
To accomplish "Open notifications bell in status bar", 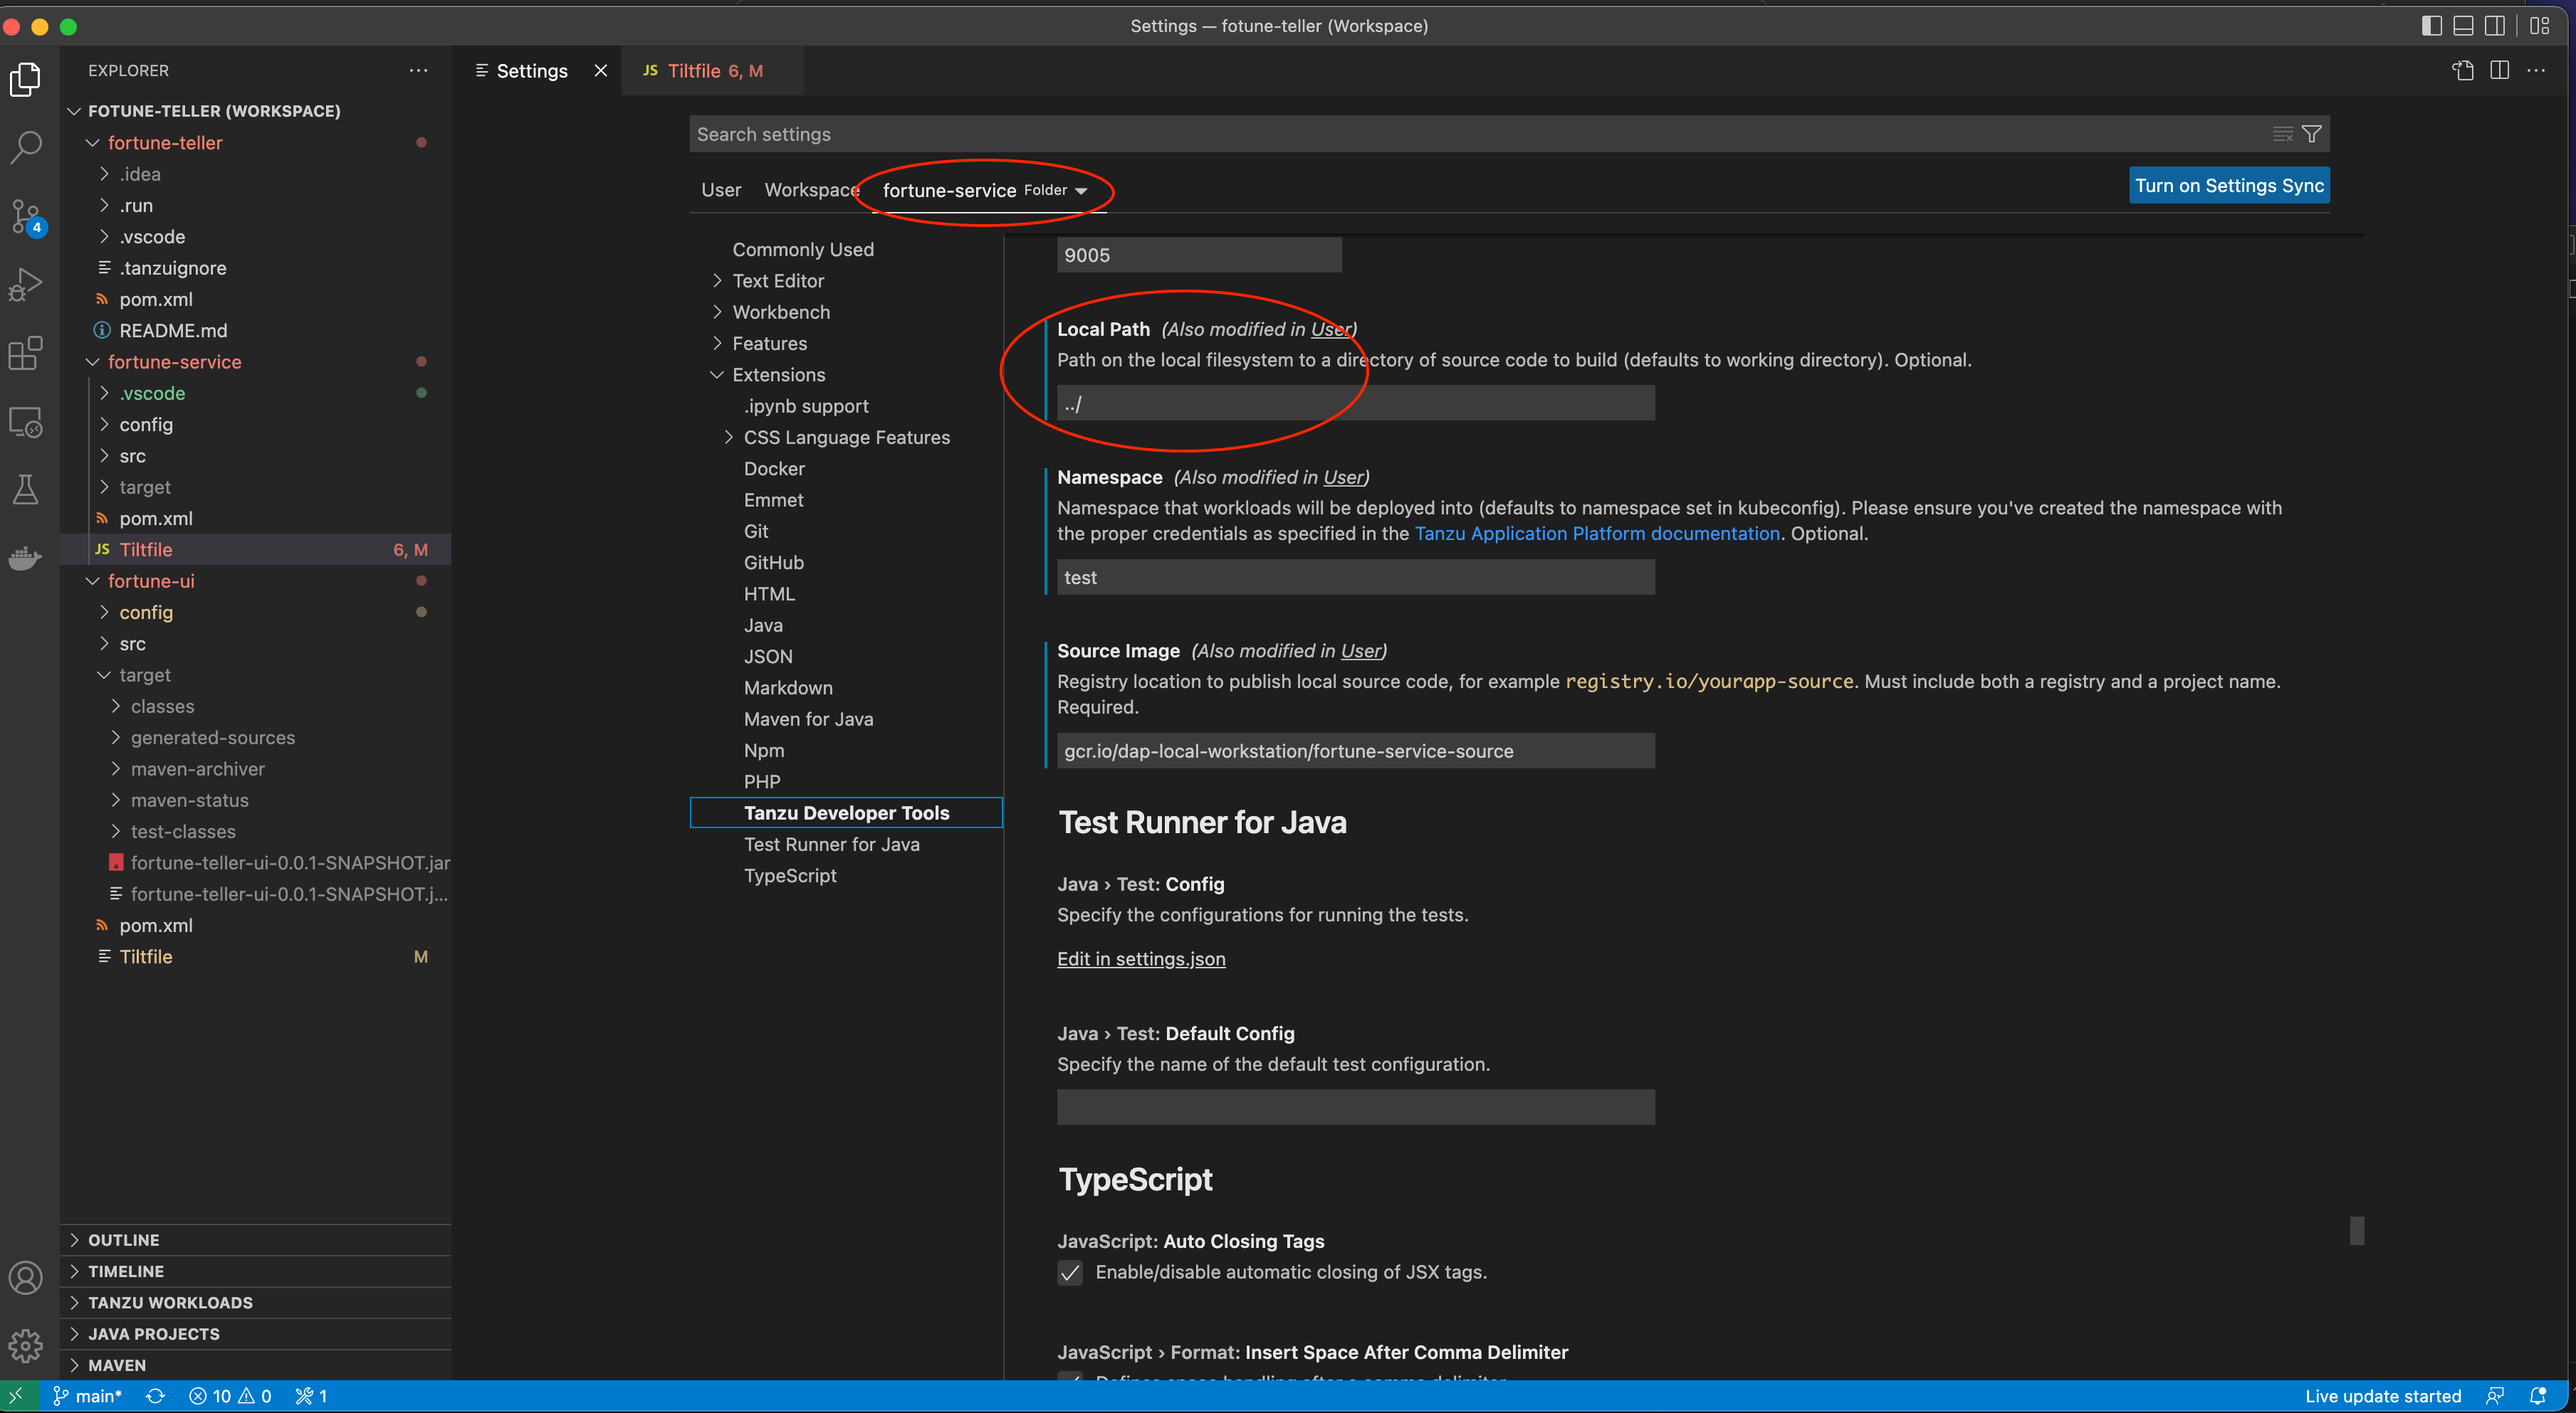I will coord(2538,1396).
